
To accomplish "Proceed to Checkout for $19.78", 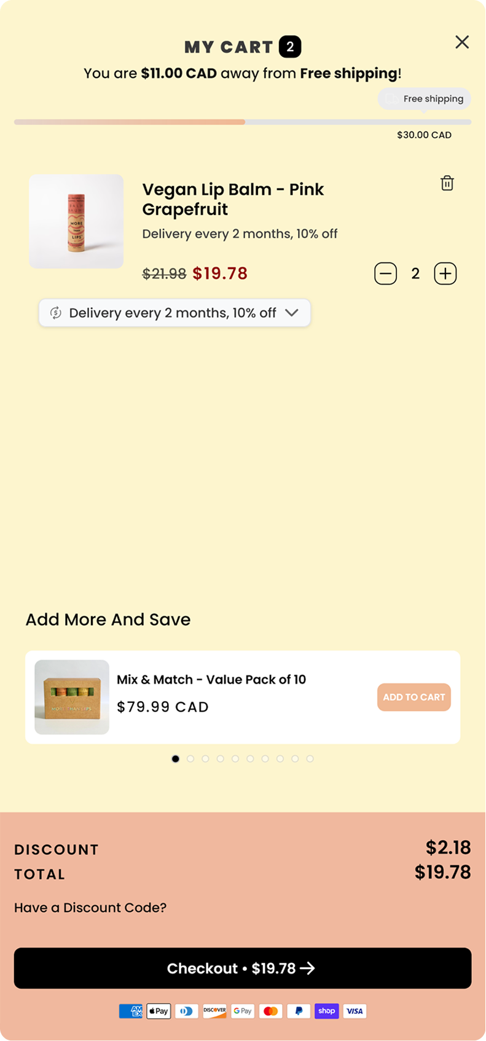I will pyautogui.click(x=243, y=968).
